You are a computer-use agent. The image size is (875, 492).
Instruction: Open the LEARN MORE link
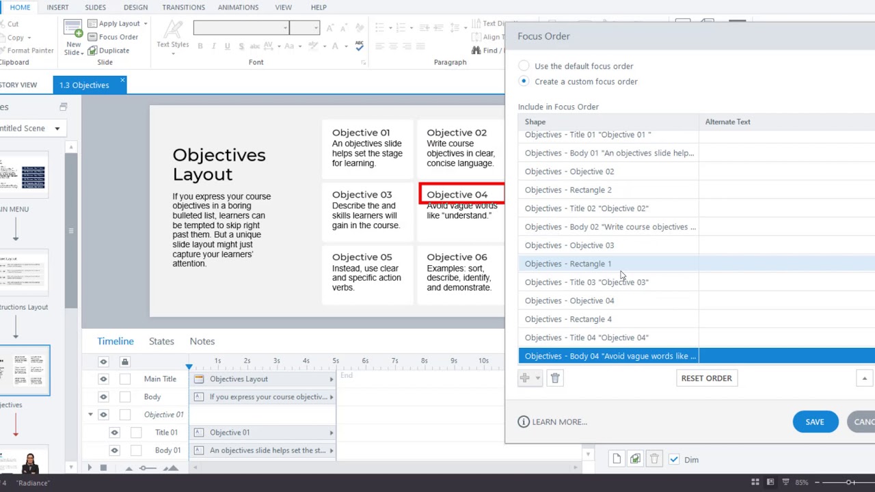[x=559, y=422]
